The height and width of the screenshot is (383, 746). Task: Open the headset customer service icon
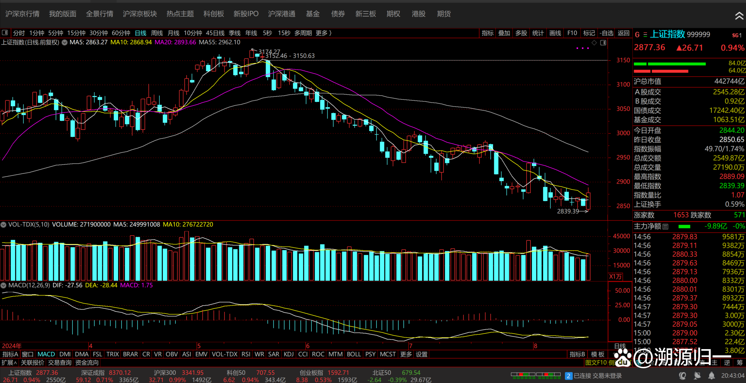683,376
